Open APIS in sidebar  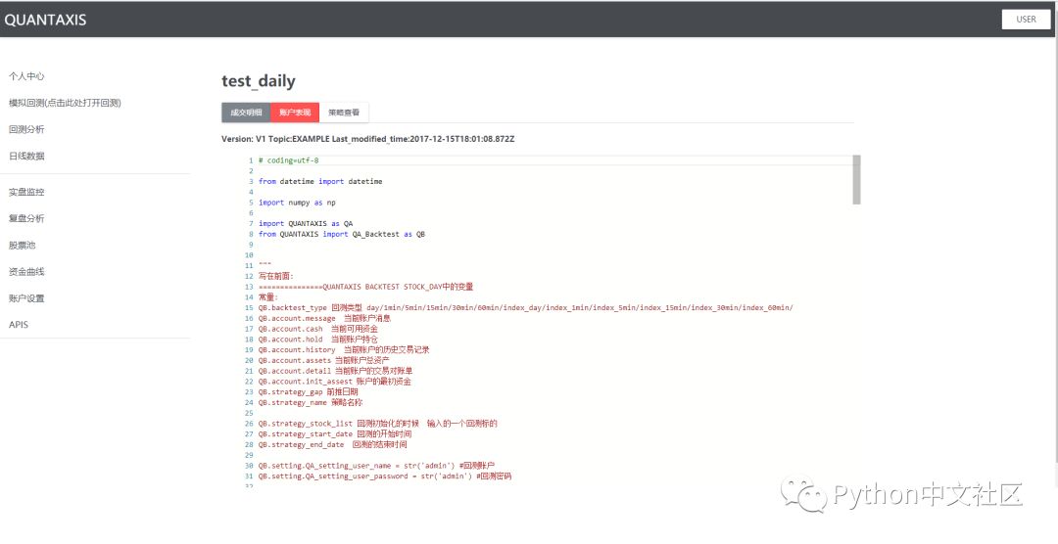point(19,324)
